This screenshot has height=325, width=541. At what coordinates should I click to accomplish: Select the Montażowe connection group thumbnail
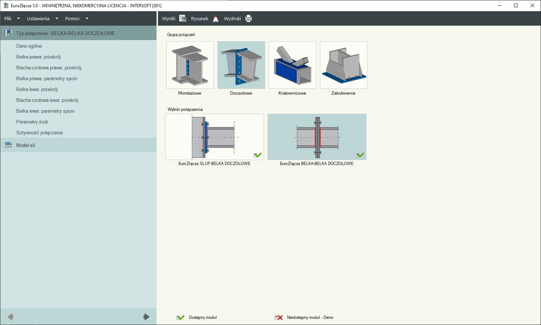pos(190,65)
